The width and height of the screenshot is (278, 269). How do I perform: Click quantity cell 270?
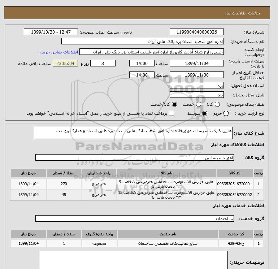[64, 184]
